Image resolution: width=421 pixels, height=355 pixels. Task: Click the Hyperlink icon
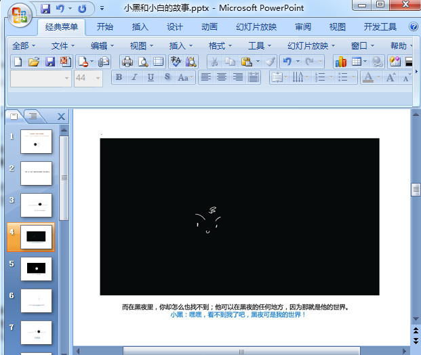click(377, 62)
